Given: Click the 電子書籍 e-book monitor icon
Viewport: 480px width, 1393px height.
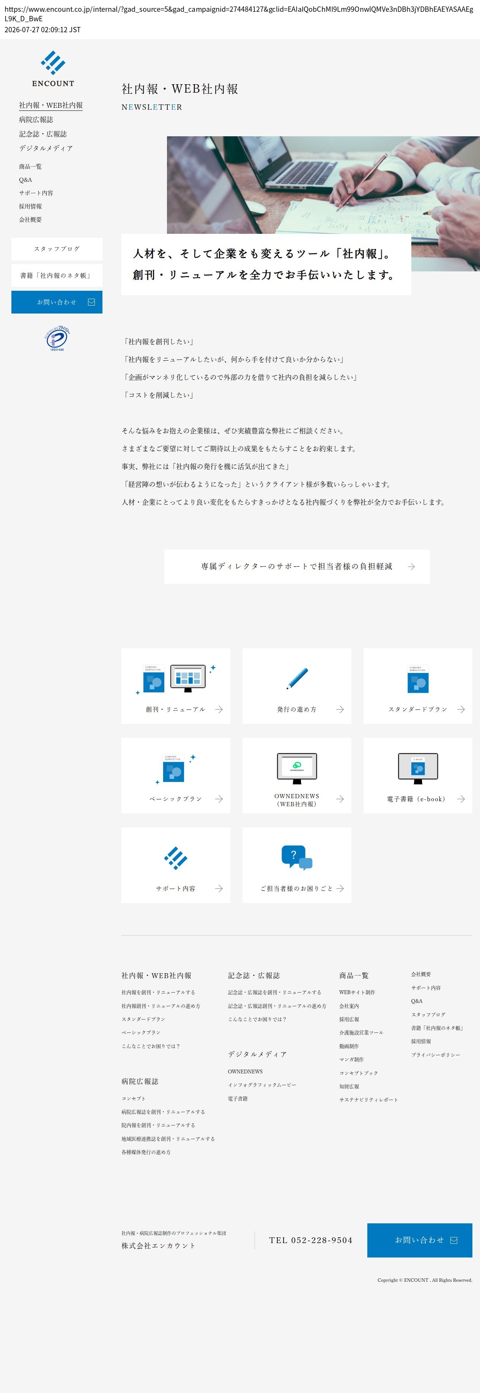Looking at the screenshot, I should [418, 768].
